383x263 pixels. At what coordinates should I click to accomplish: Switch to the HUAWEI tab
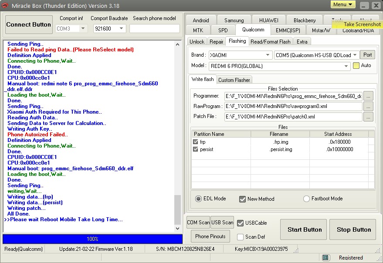point(269,20)
